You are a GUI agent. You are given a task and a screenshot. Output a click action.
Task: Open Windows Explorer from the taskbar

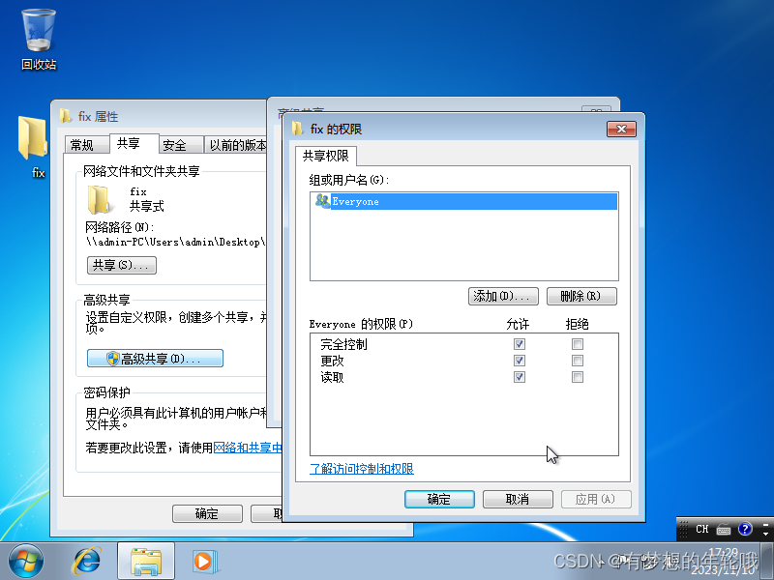pos(145,561)
